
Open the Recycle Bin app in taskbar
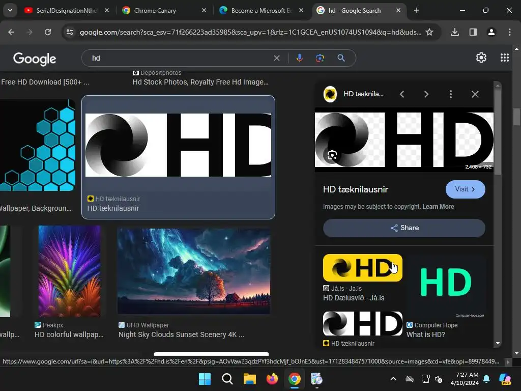pyautogui.click(x=316, y=379)
